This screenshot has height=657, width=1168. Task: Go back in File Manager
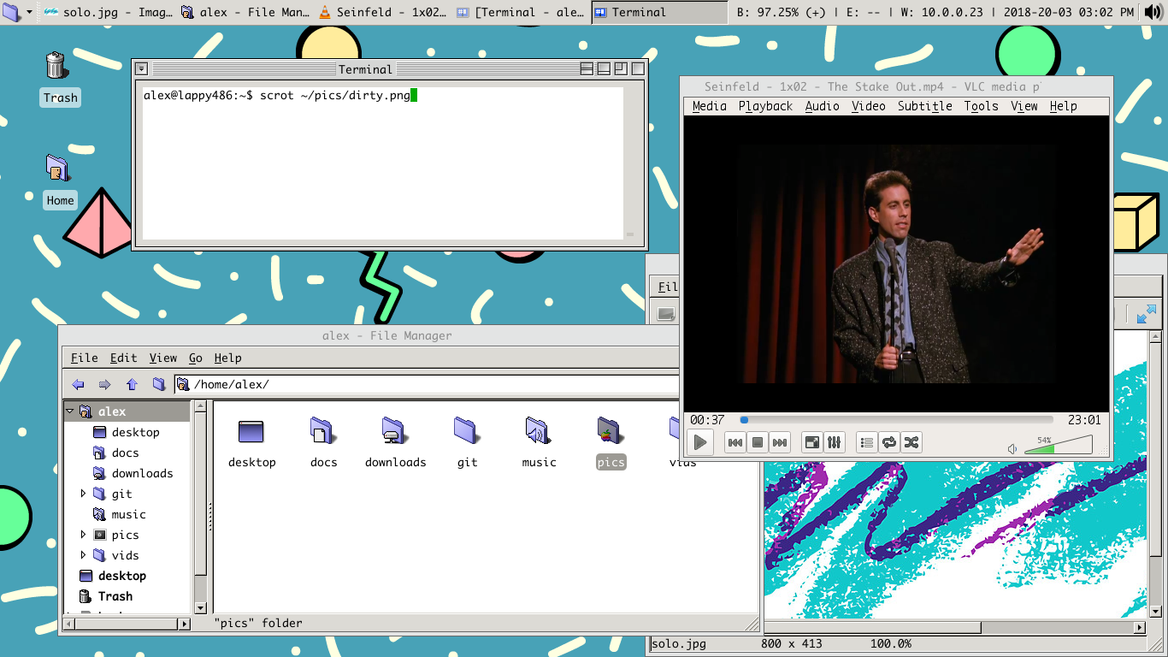pos(79,384)
